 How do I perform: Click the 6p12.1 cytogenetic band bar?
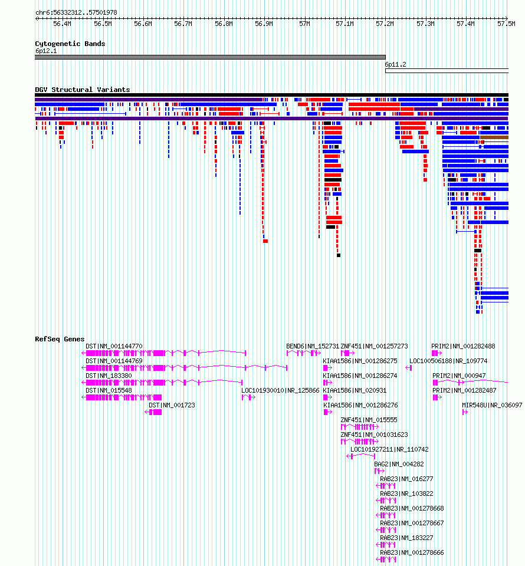pyautogui.click(x=210, y=57)
